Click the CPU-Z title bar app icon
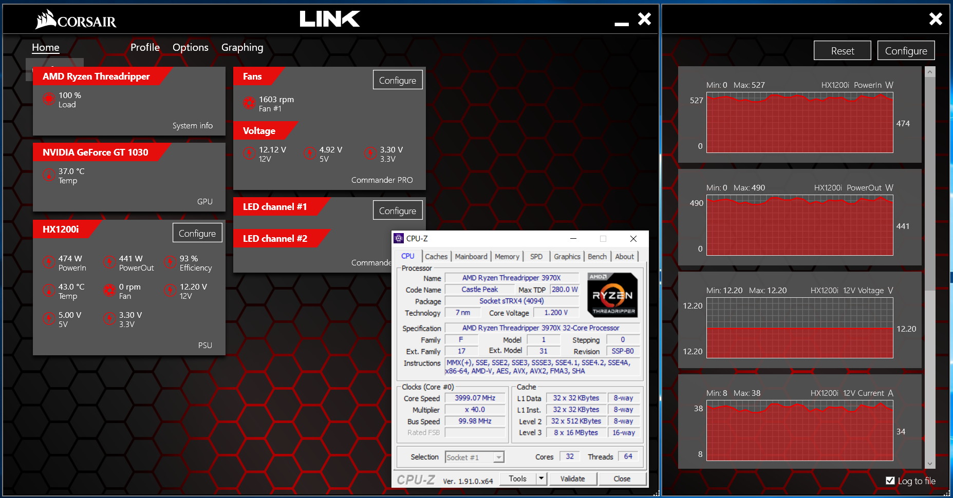Screen dimensions: 953x498 pyautogui.click(x=399, y=238)
